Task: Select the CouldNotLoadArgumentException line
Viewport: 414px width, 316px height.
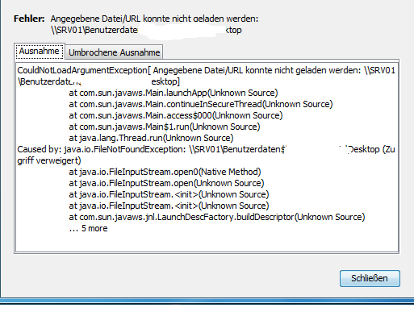Action: pos(206,70)
